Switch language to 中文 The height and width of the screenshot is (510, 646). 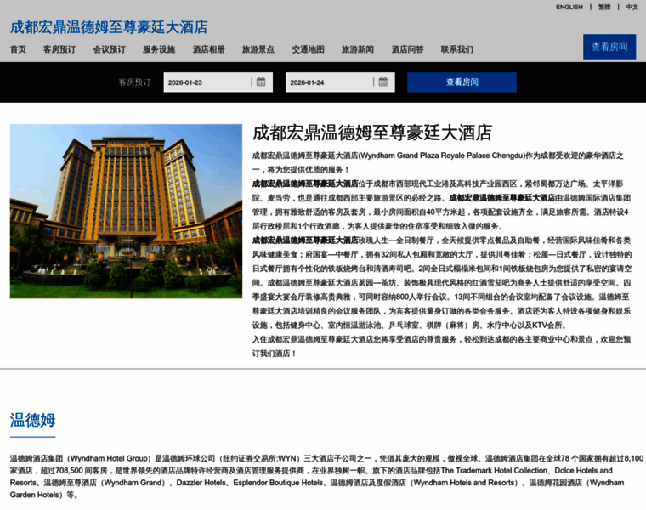pyautogui.click(x=632, y=7)
